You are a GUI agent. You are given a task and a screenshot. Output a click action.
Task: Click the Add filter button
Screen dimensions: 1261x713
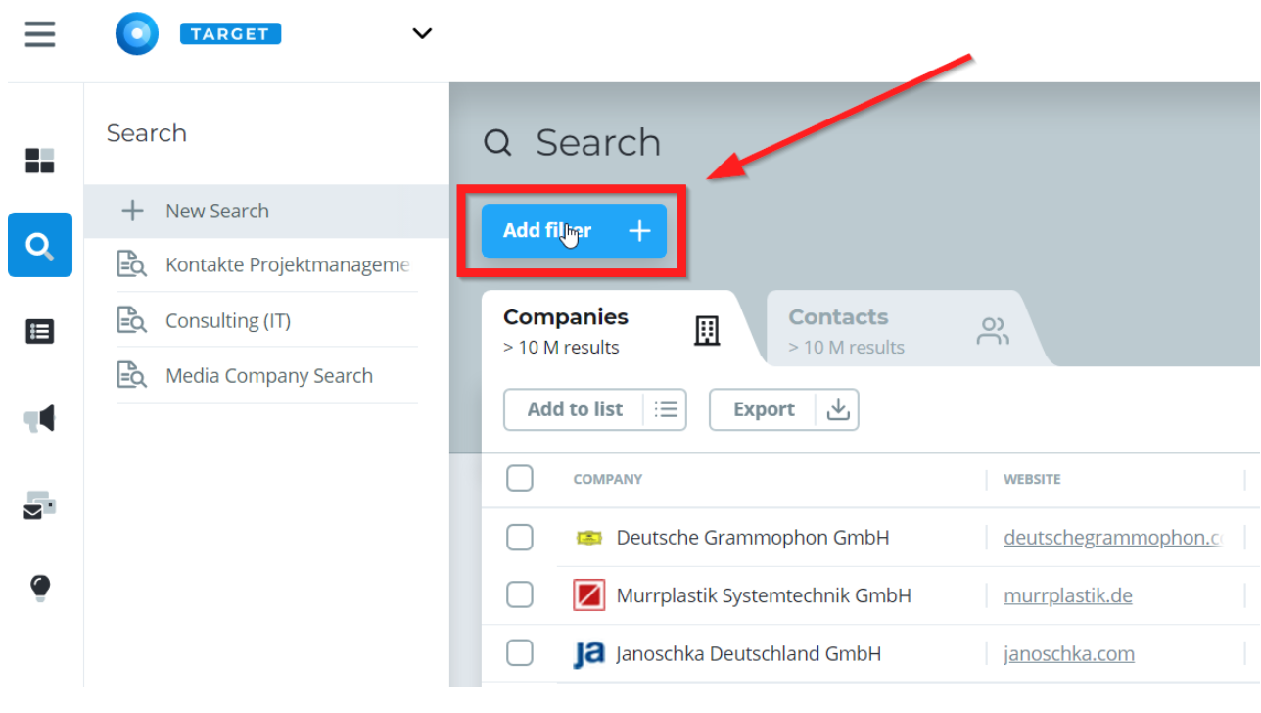575,231
